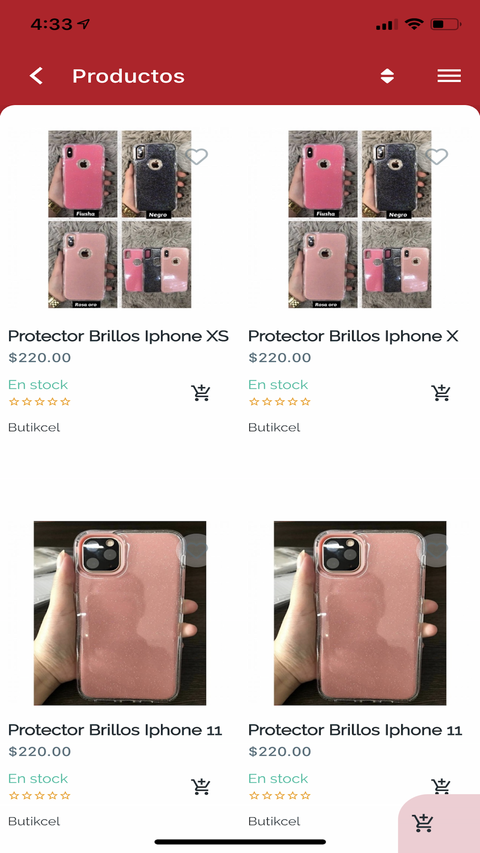Tap the back arrow next to Productos

tap(36, 76)
